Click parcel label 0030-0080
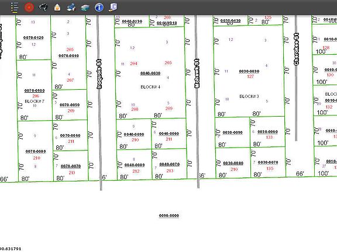This screenshot has height=252, width=337. (x=233, y=163)
